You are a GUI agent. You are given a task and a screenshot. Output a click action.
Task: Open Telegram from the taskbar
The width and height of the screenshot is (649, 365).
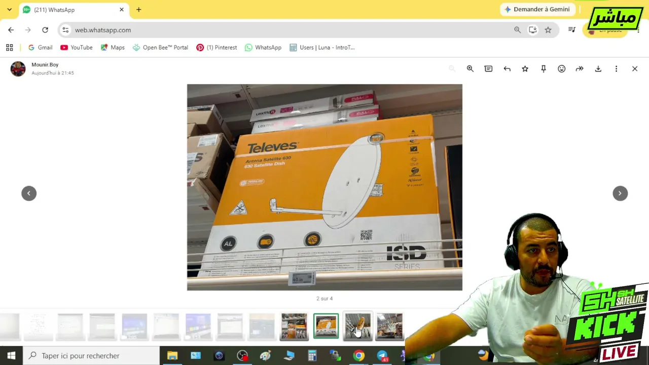tap(382, 356)
